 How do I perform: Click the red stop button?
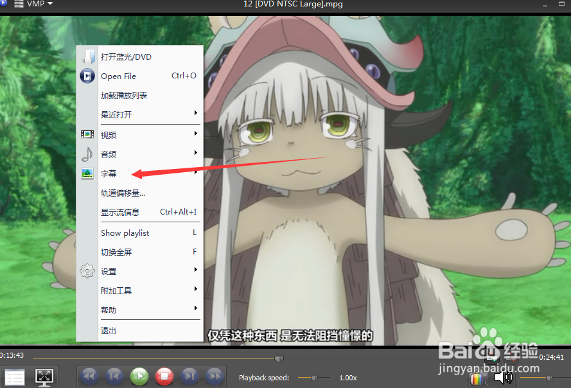(164, 376)
